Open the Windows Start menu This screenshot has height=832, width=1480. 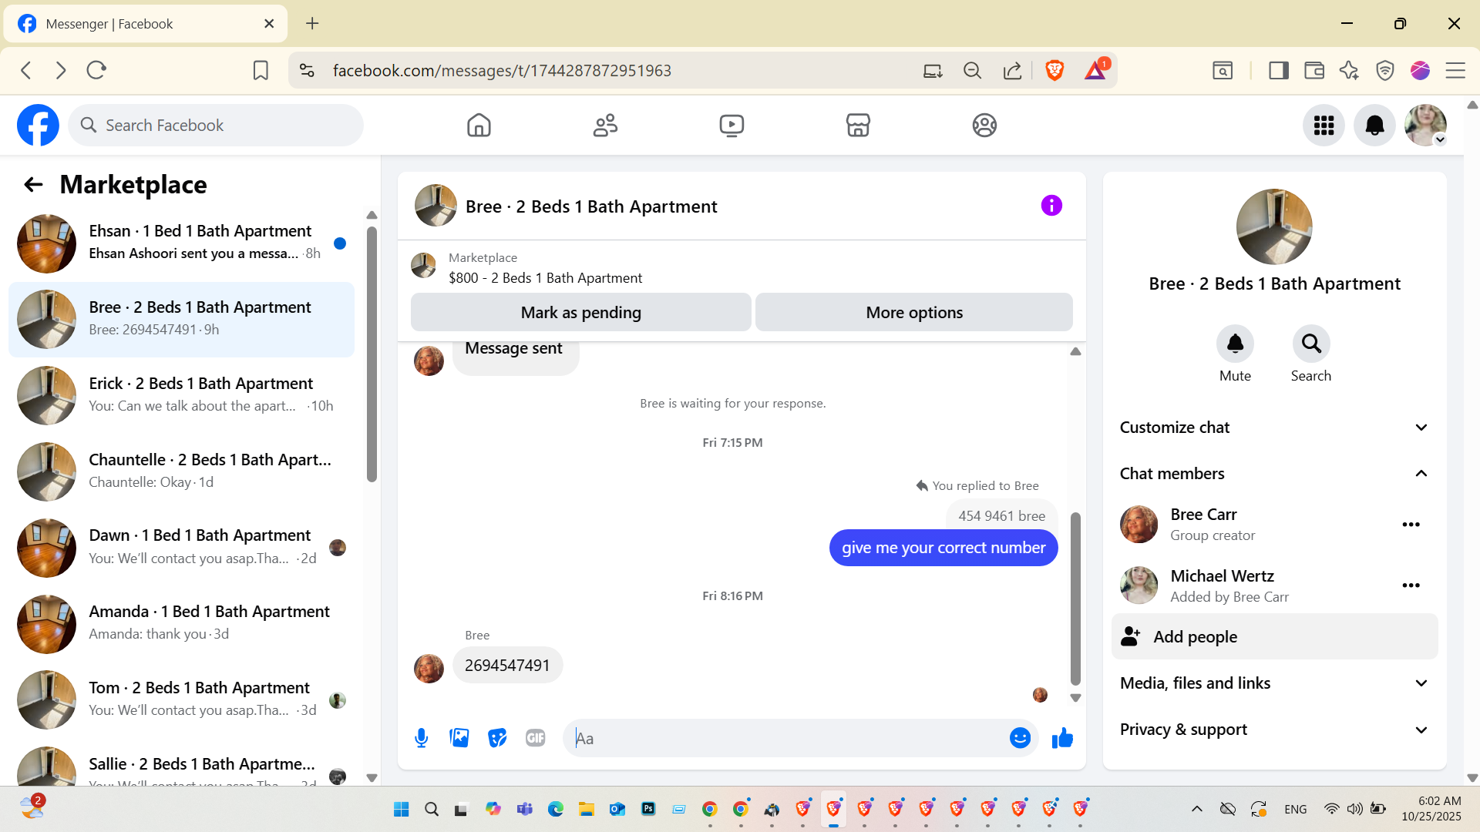coord(401,809)
